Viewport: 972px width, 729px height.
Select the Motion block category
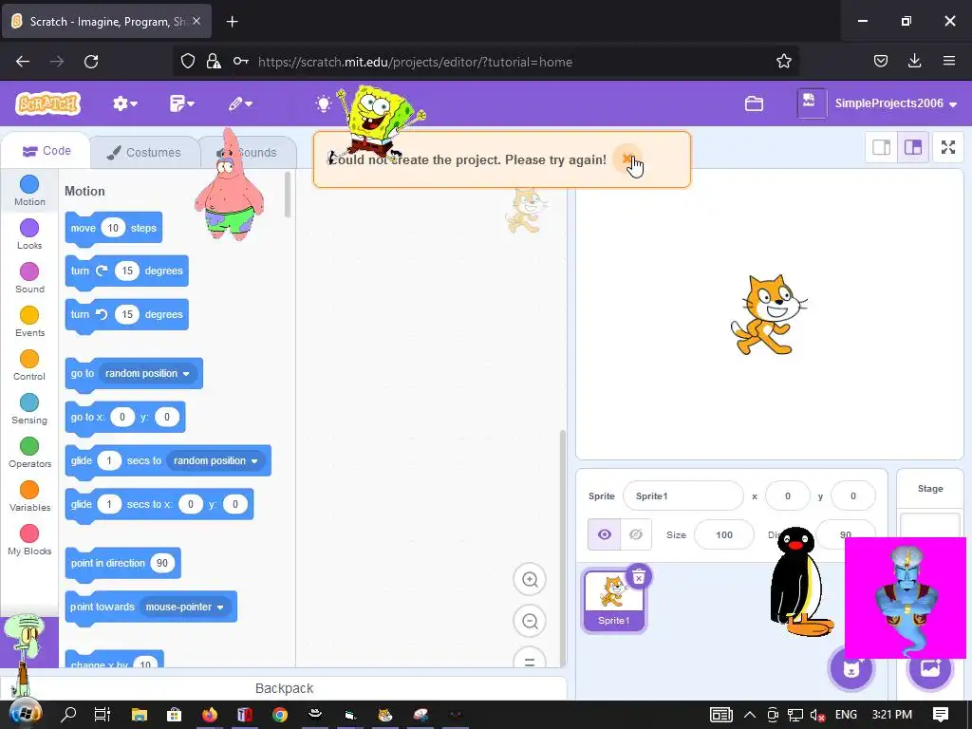(29, 191)
